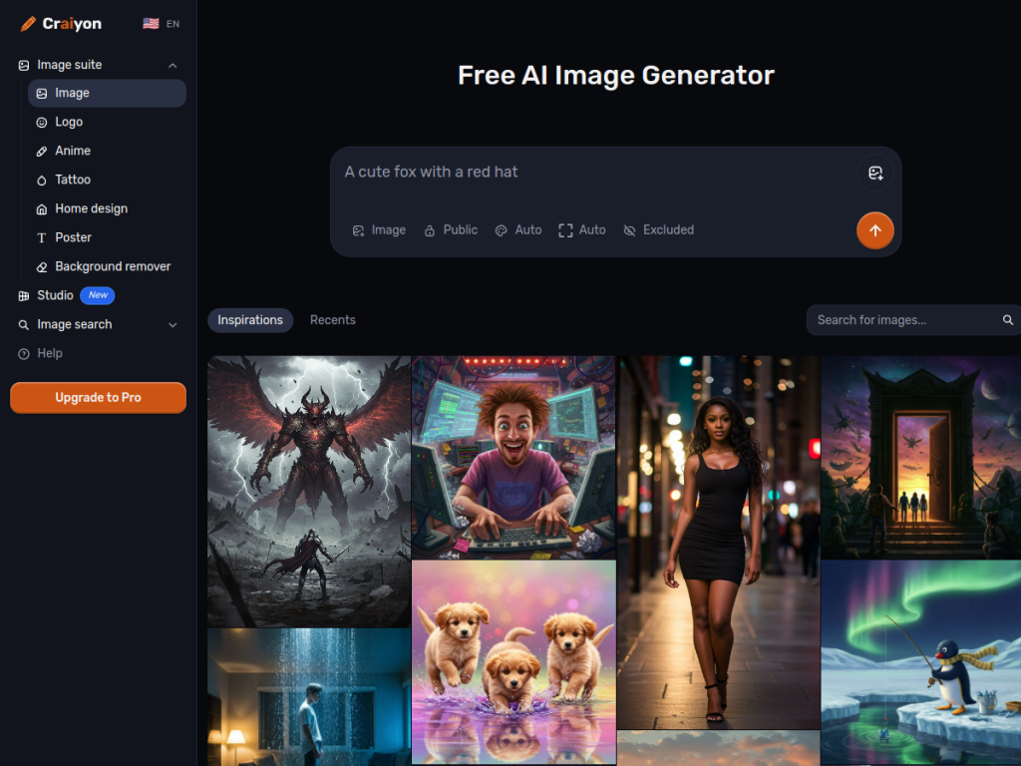Screen dimensions: 1021x766
Task: Open the Image type dropdown in prompt box
Action: pos(379,230)
